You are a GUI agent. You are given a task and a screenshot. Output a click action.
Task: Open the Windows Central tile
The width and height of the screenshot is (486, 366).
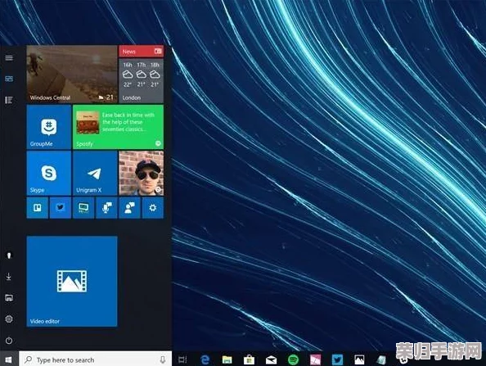point(72,74)
